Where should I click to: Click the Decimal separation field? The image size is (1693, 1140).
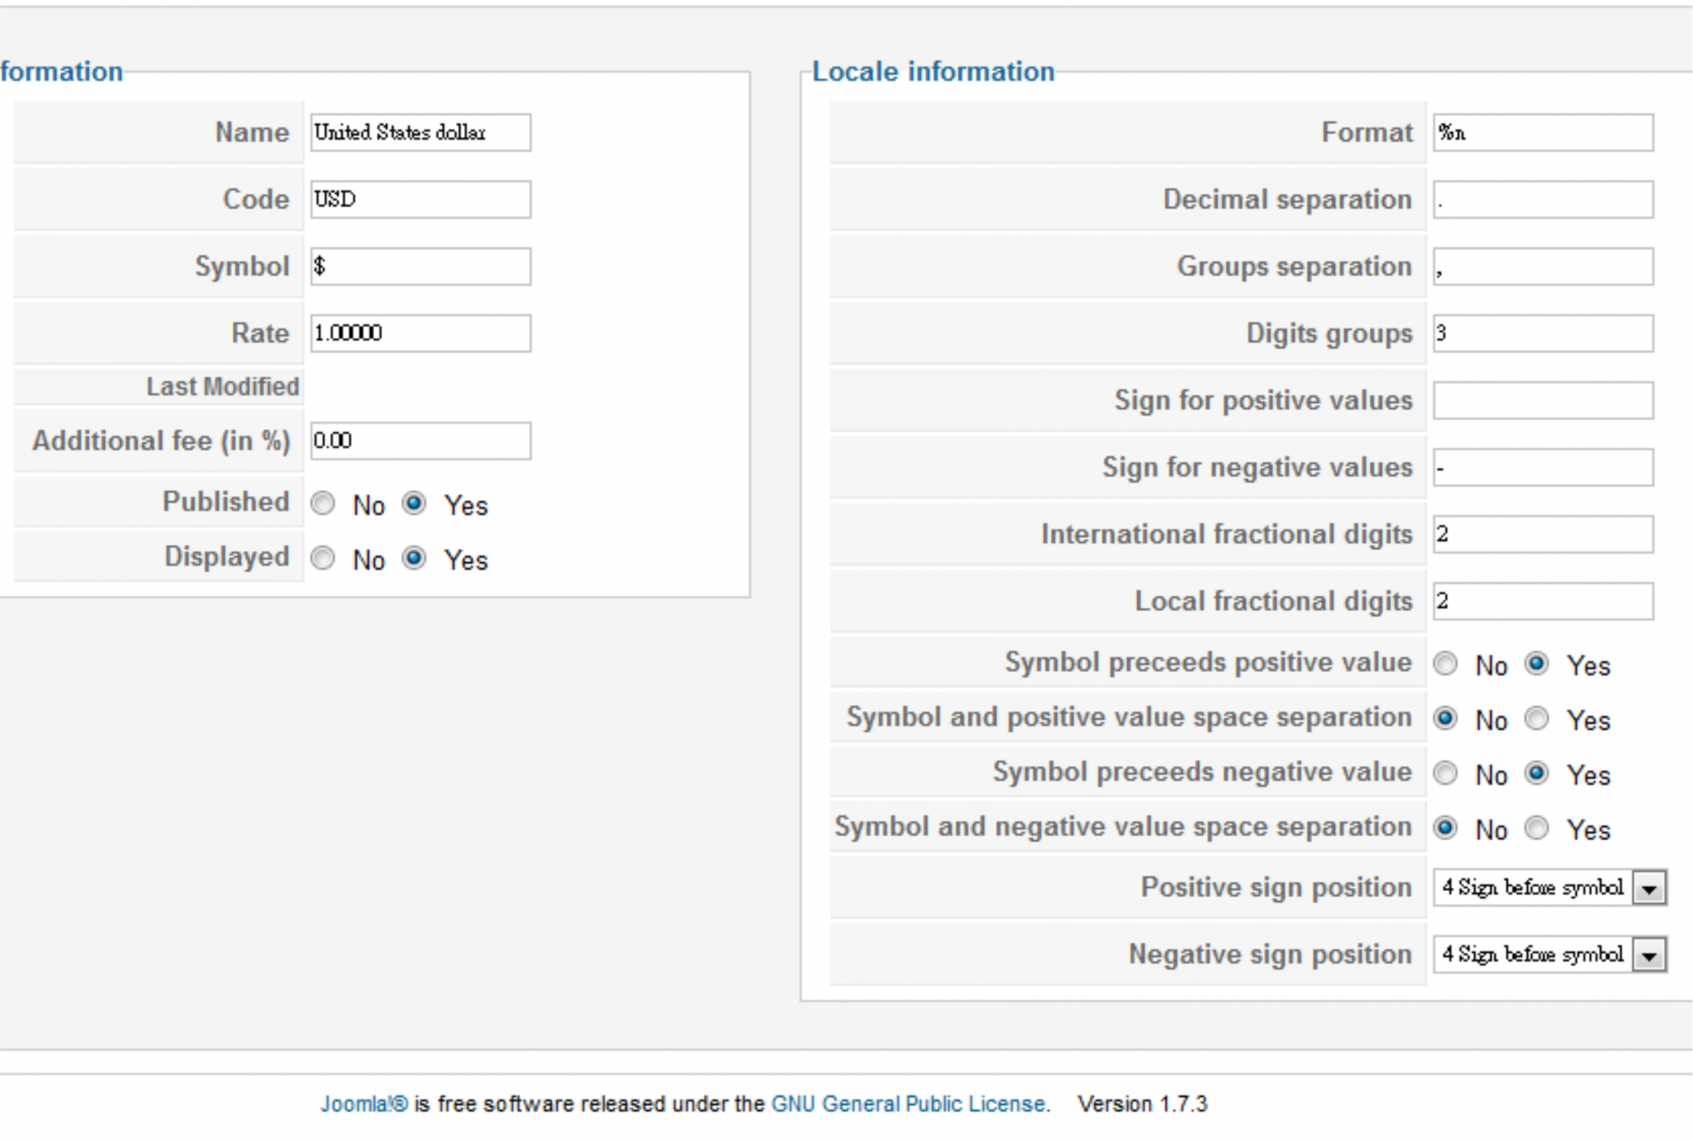(1542, 200)
